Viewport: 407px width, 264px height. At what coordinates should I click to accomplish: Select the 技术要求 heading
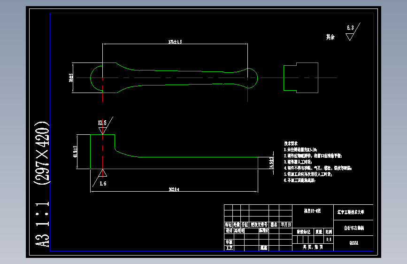291,143
